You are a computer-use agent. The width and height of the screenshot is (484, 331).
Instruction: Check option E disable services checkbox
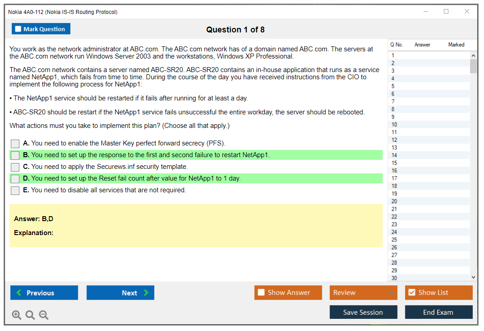tap(15, 190)
